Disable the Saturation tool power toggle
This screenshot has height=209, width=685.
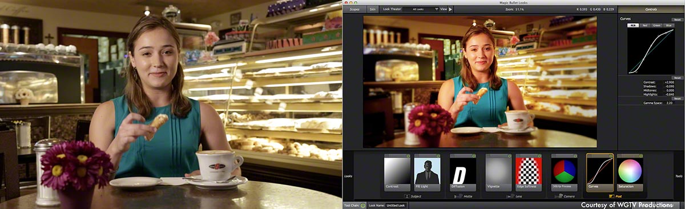641,156
